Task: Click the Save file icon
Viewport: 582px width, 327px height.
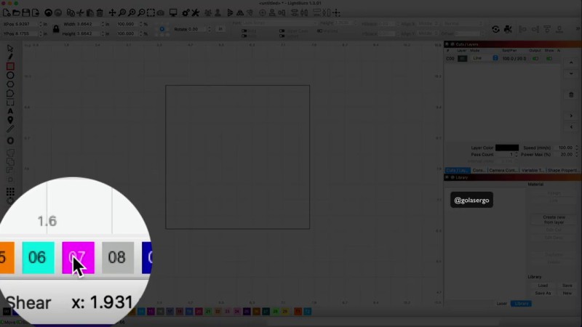Action: pyautogui.click(x=27, y=12)
